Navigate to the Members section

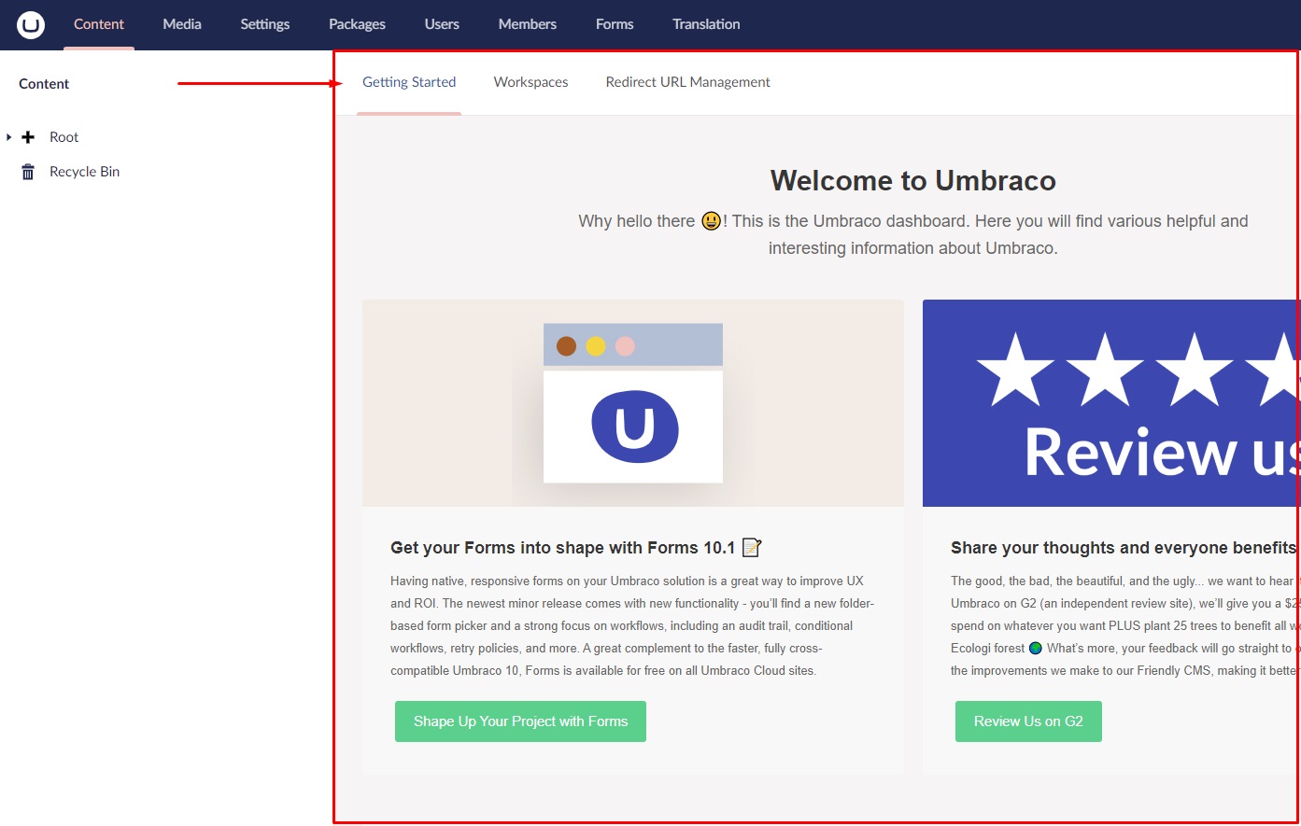[x=527, y=24]
